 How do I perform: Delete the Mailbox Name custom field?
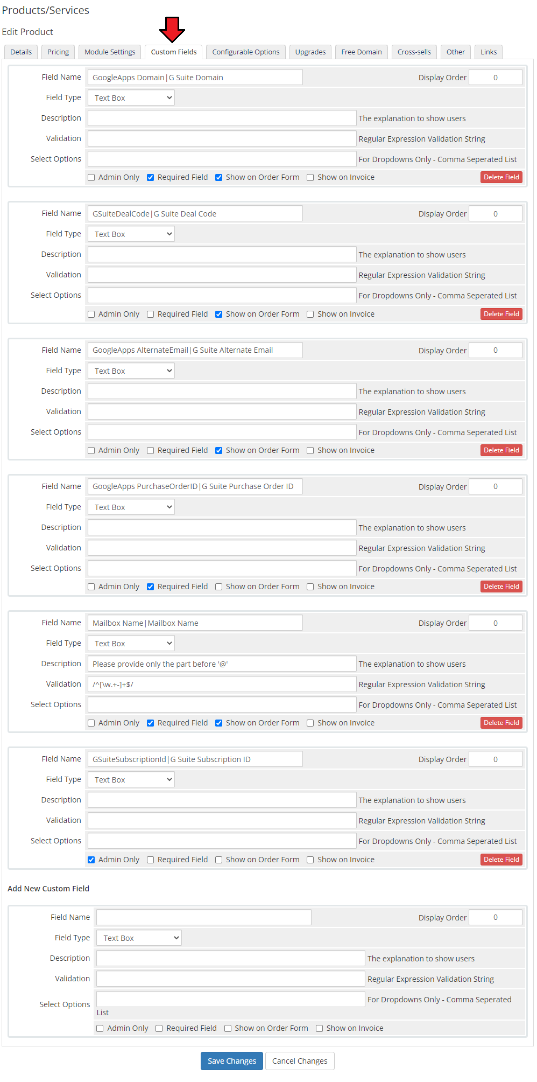pos(501,723)
